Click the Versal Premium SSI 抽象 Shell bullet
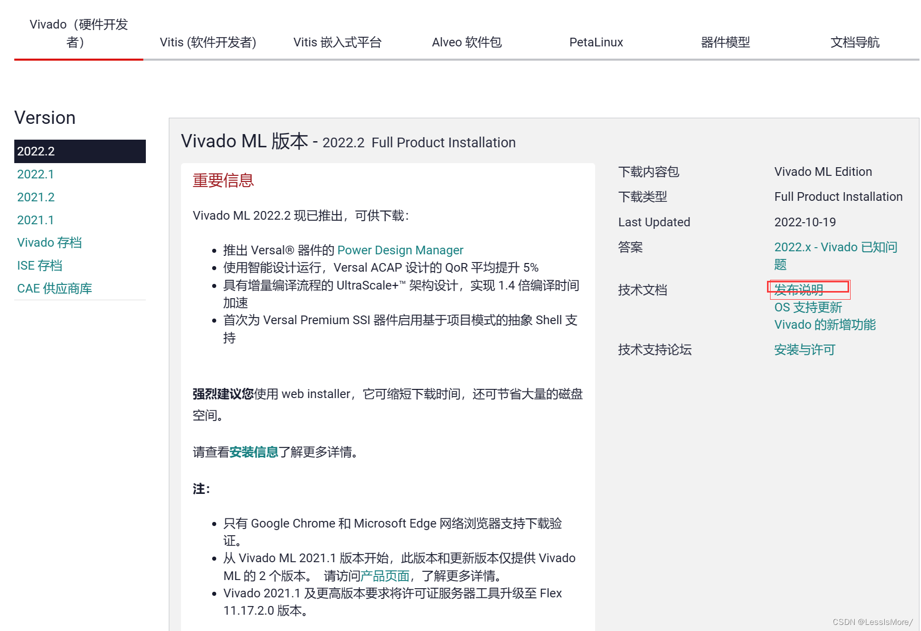 click(x=400, y=329)
